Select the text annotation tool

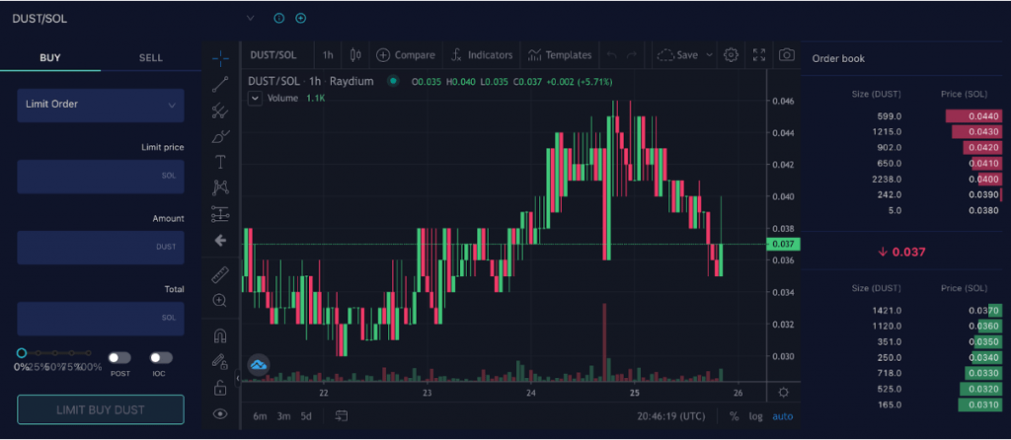(220, 163)
